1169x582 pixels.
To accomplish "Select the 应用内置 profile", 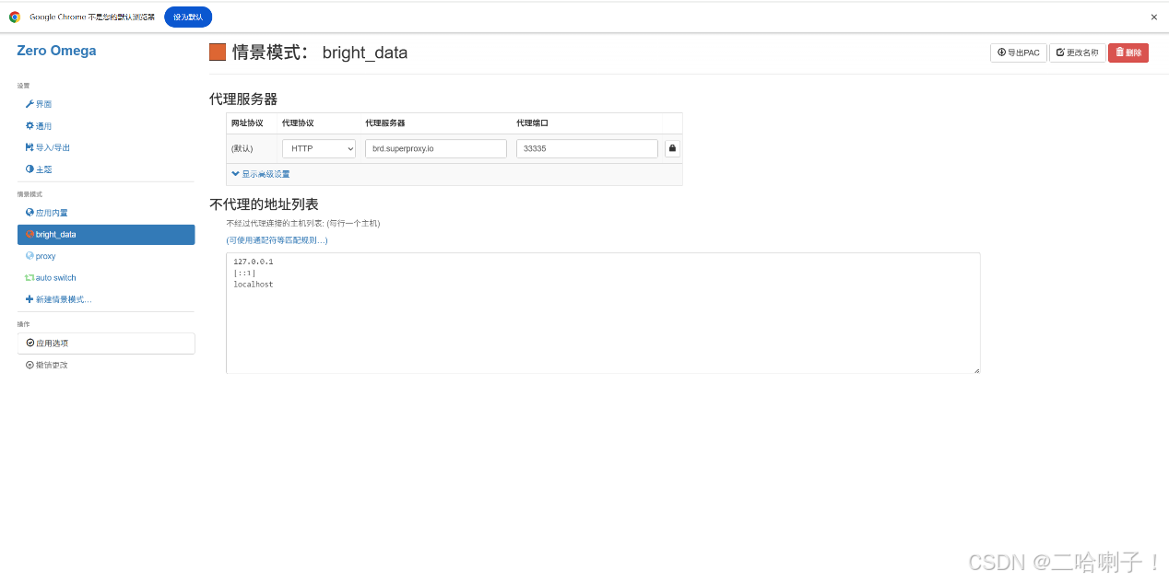I will [46, 213].
